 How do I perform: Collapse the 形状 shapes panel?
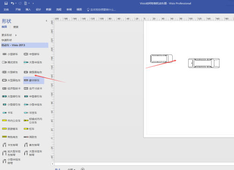point(46,21)
